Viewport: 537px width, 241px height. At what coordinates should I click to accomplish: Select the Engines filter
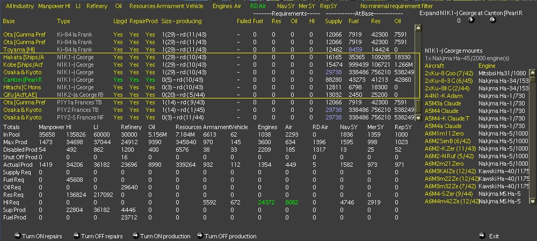pos(223,6)
